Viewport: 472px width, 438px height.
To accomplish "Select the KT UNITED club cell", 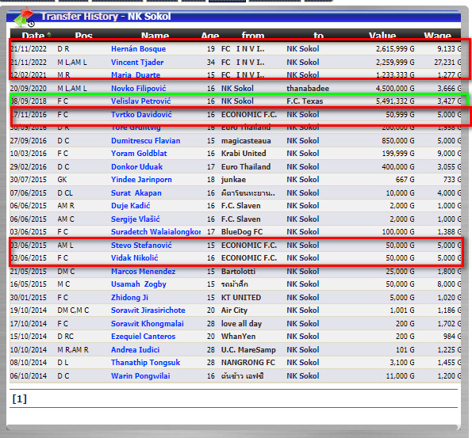I will 241,298.
